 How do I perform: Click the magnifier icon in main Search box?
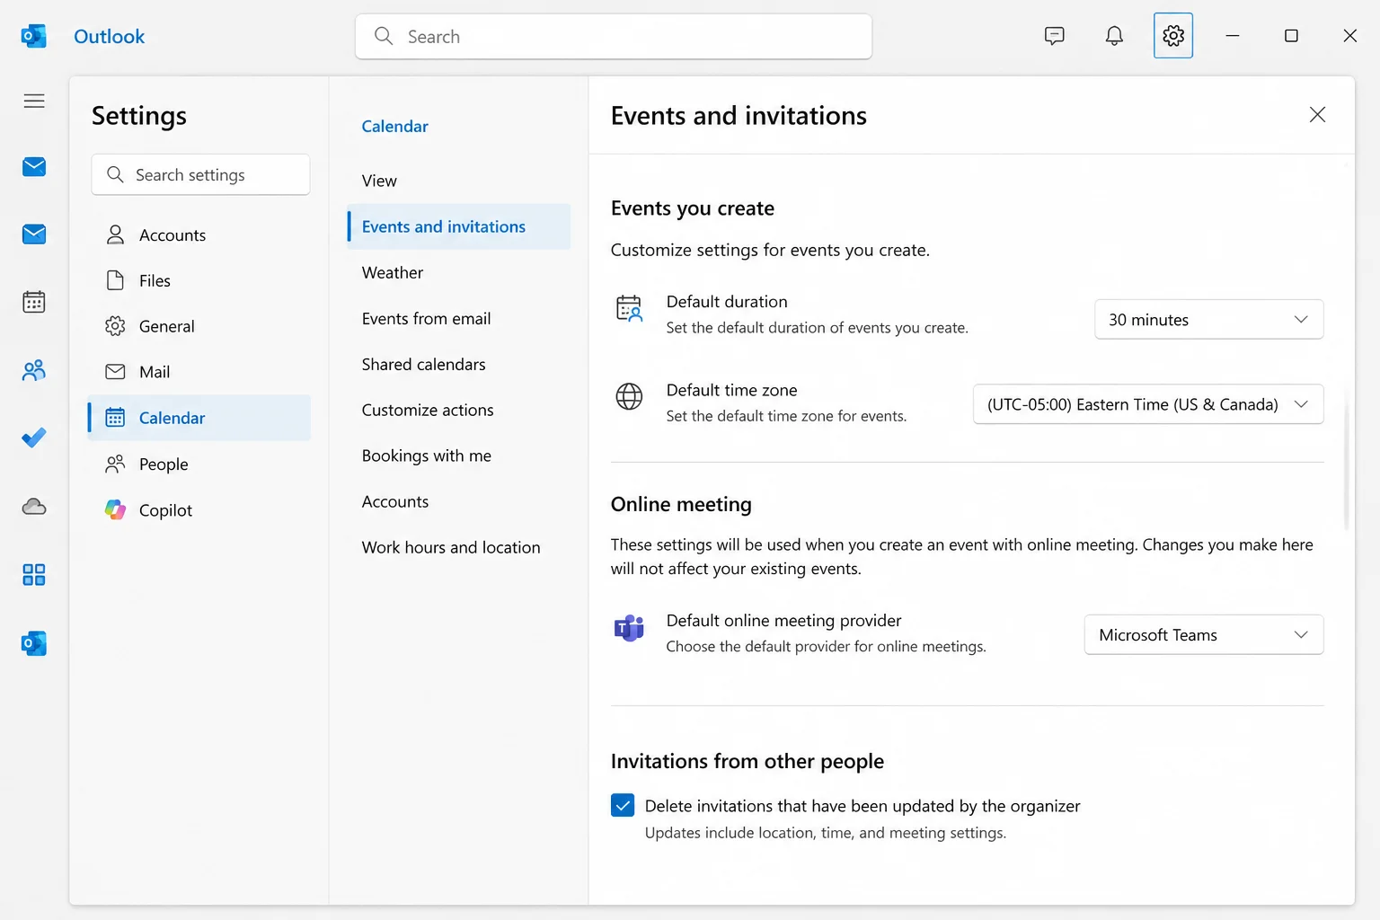(384, 36)
